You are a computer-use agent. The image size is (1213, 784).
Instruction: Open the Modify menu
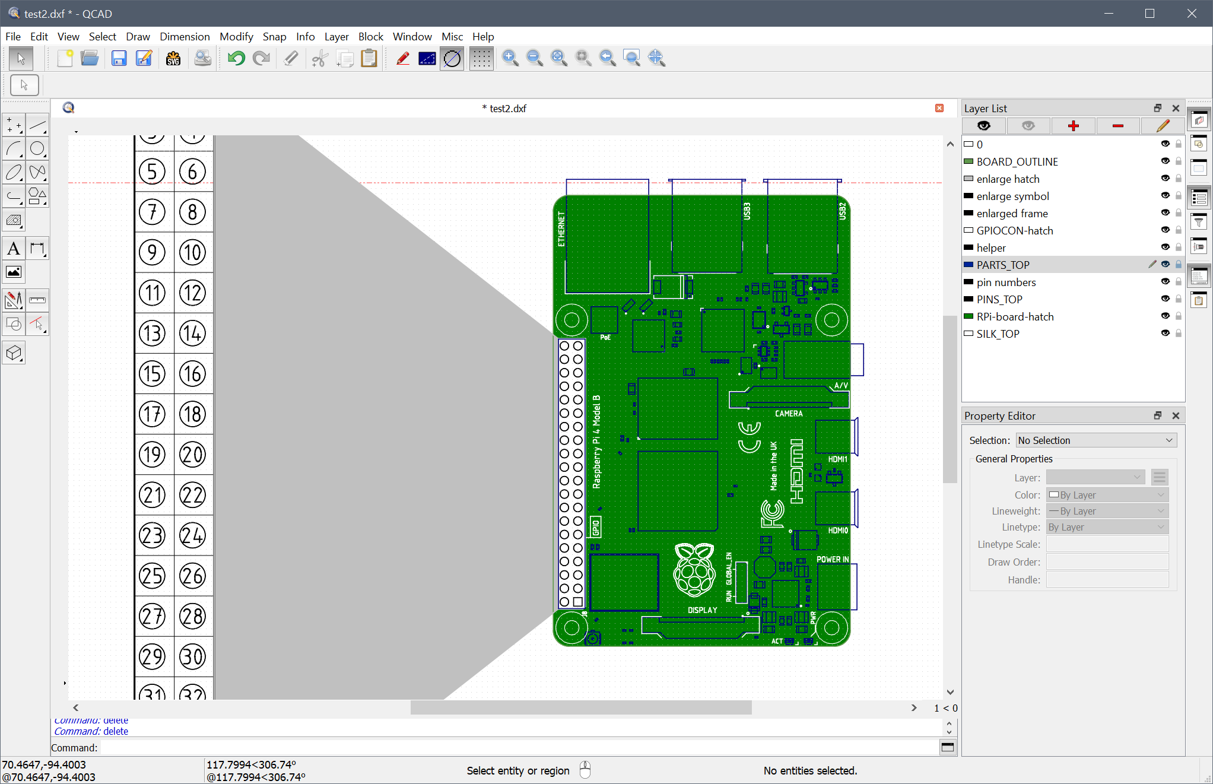[236, 37]
